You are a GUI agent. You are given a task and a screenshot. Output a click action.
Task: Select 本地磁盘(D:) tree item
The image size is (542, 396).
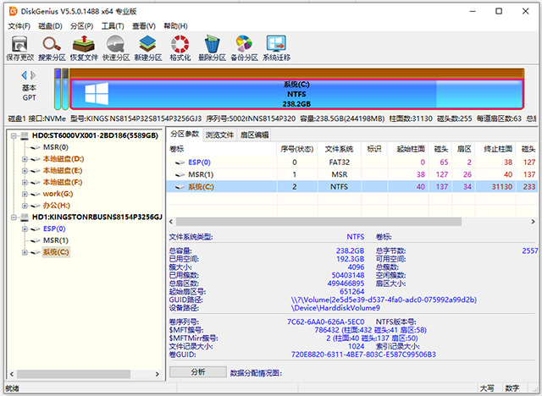point(64,159)
